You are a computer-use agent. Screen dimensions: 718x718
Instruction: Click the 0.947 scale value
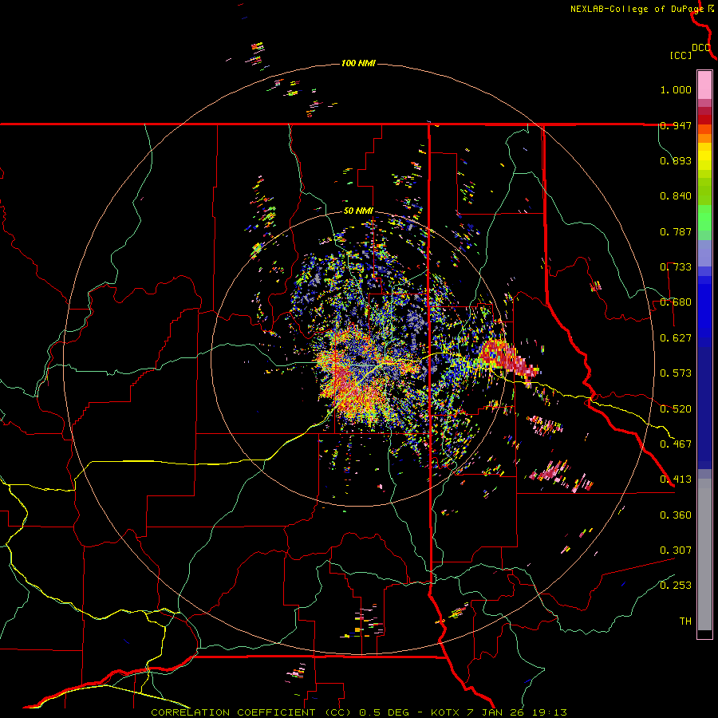pos(676,125)
